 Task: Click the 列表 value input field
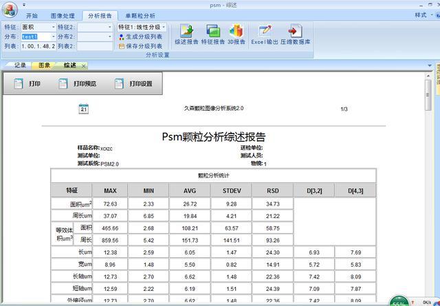pos(38,46)
